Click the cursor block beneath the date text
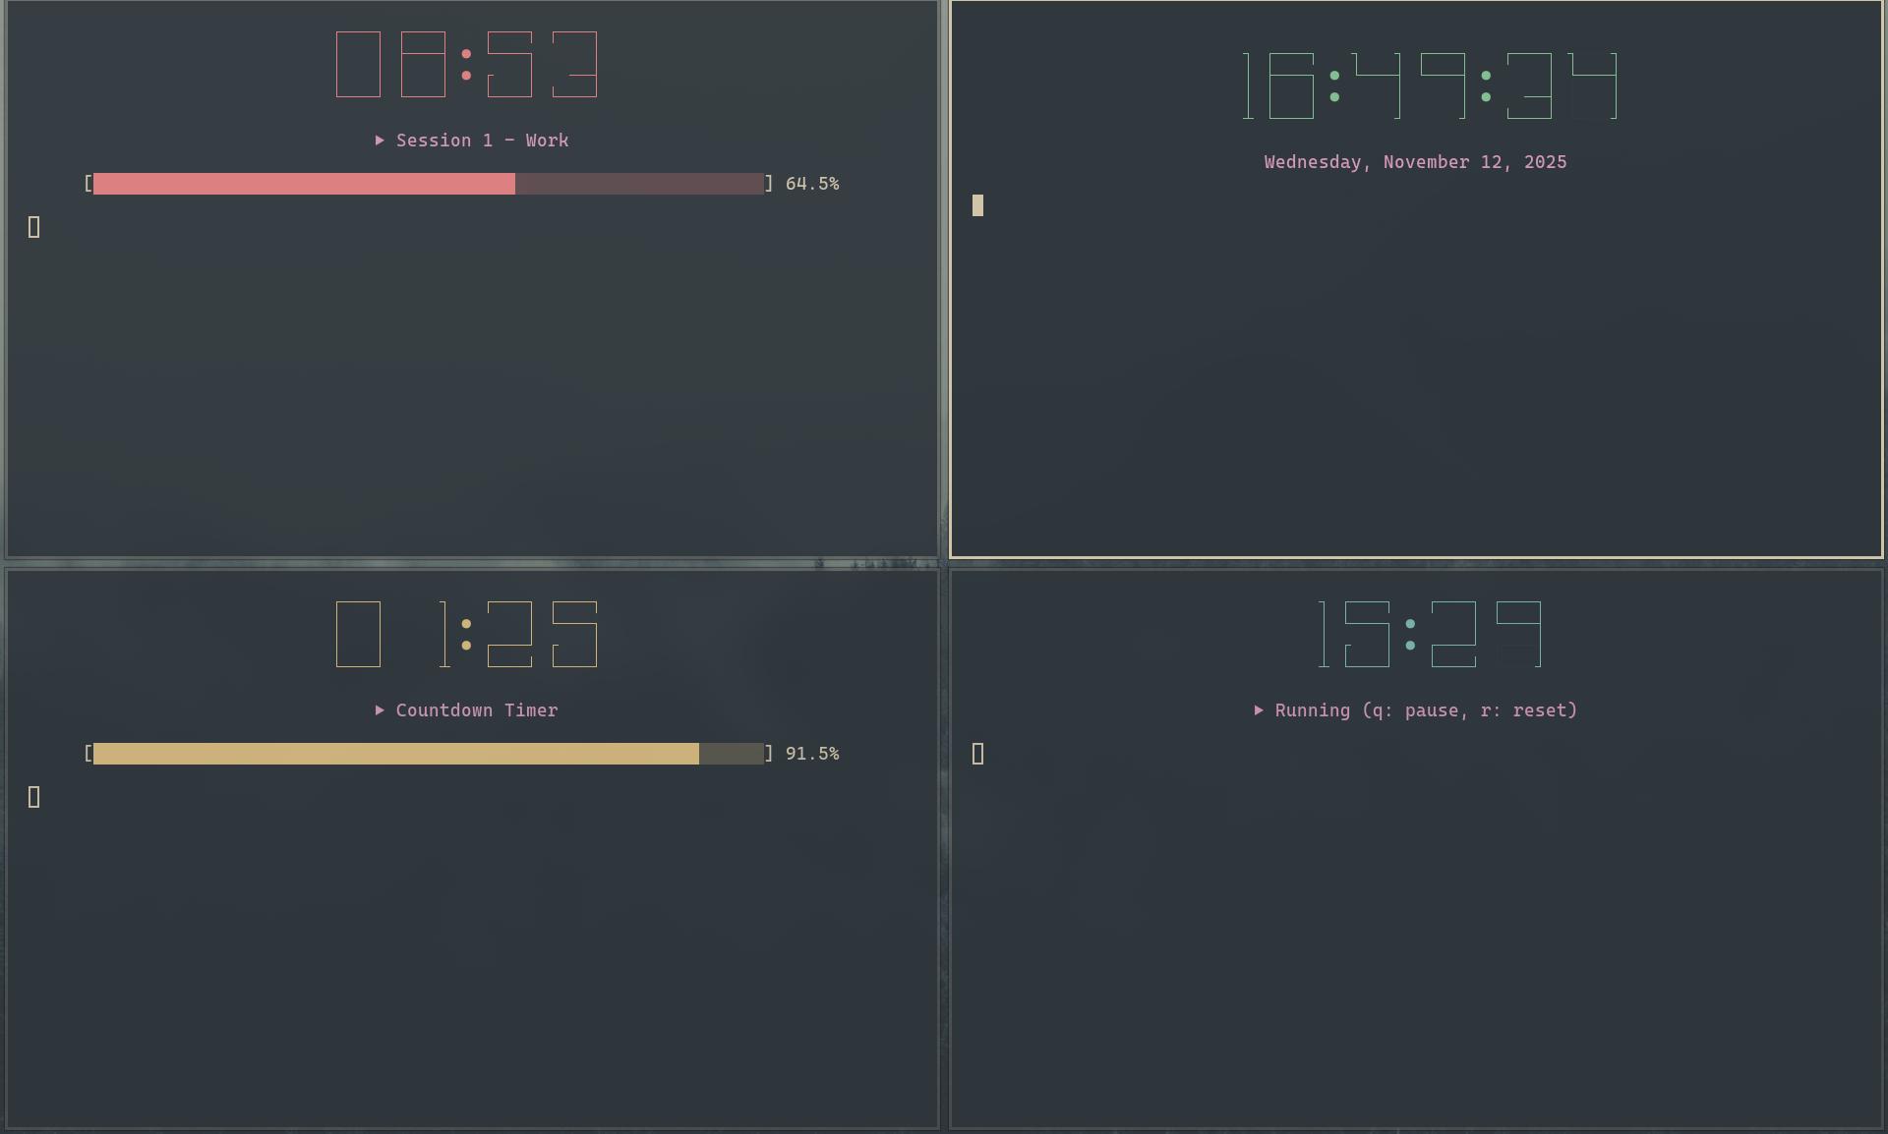Viewport: 1888px width, 1134px height. (978, 205)
